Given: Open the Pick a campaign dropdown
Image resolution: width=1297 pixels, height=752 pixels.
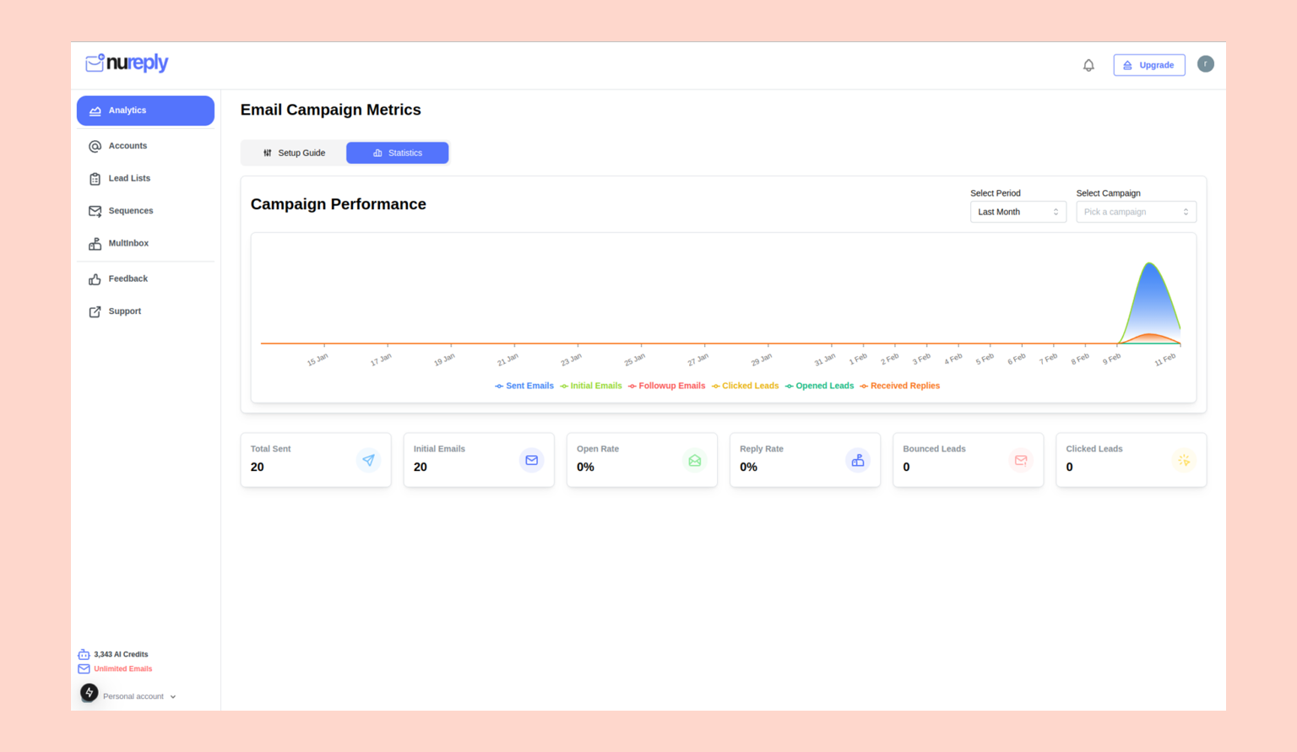Looking at the screenshot, I should 1136,211.
